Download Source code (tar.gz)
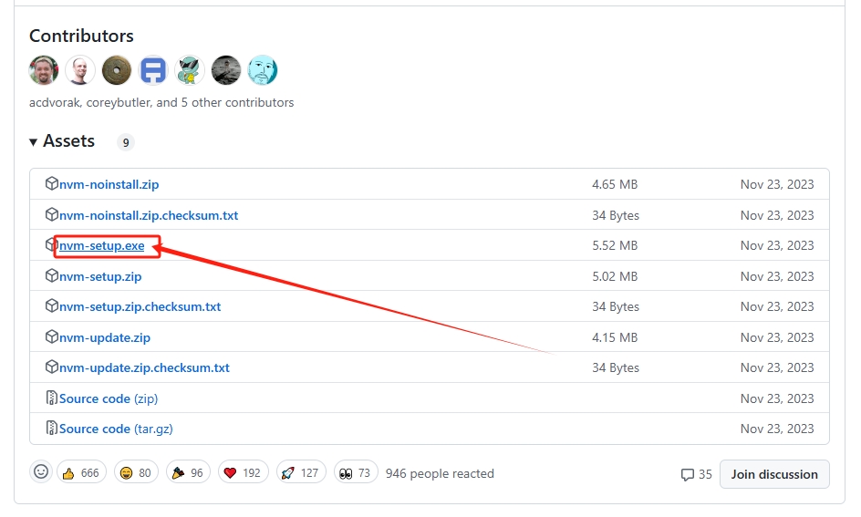 point(115,429)
